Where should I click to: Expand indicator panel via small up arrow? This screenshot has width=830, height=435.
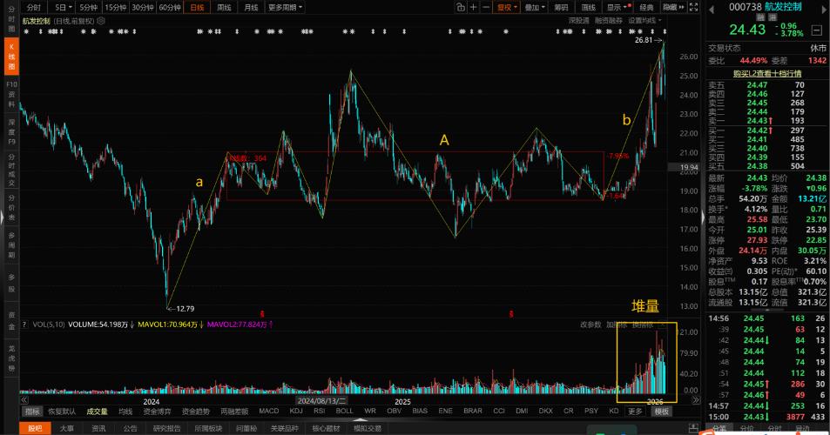click(x=360, y=419)
